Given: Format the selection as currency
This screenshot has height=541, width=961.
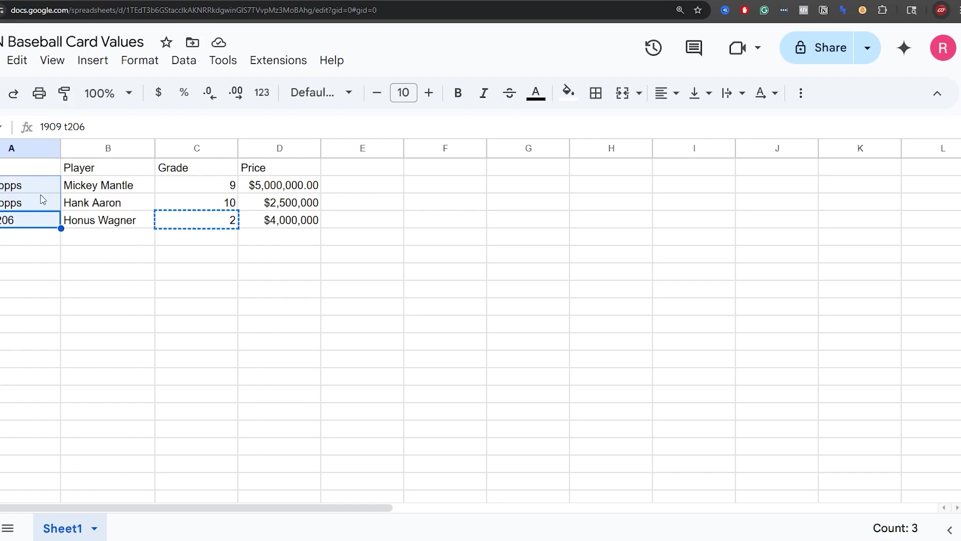Looking at the screenshot, I should click(158, 93).
